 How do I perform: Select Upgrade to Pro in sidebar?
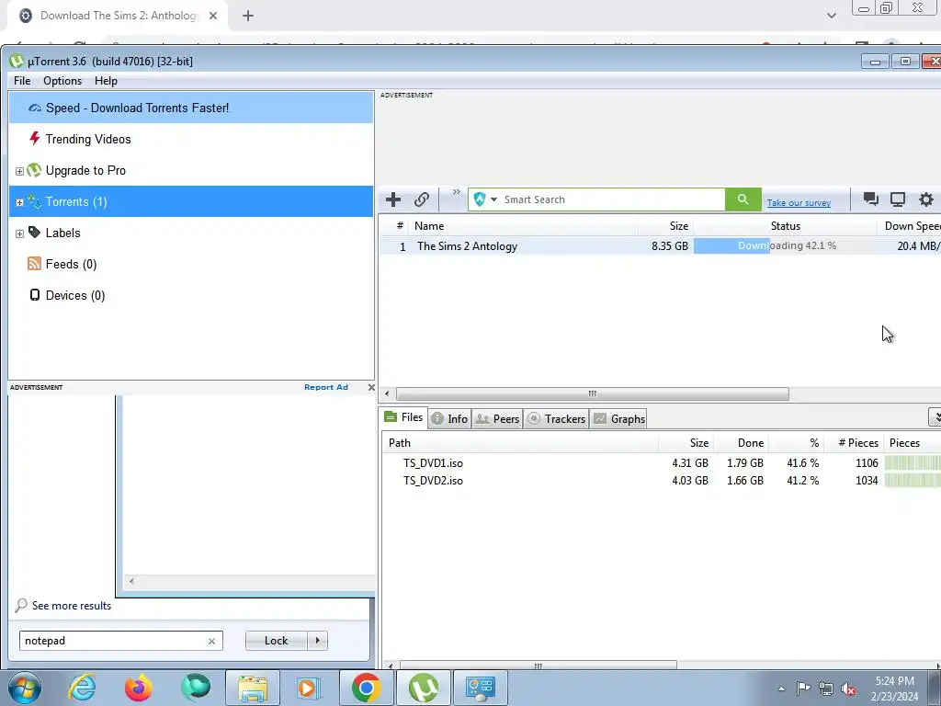click(191, 170)
